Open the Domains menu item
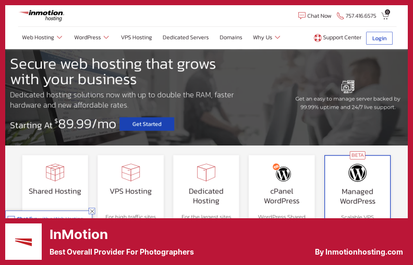Screen dimensions: 413x265 click(x=230, y=37)
